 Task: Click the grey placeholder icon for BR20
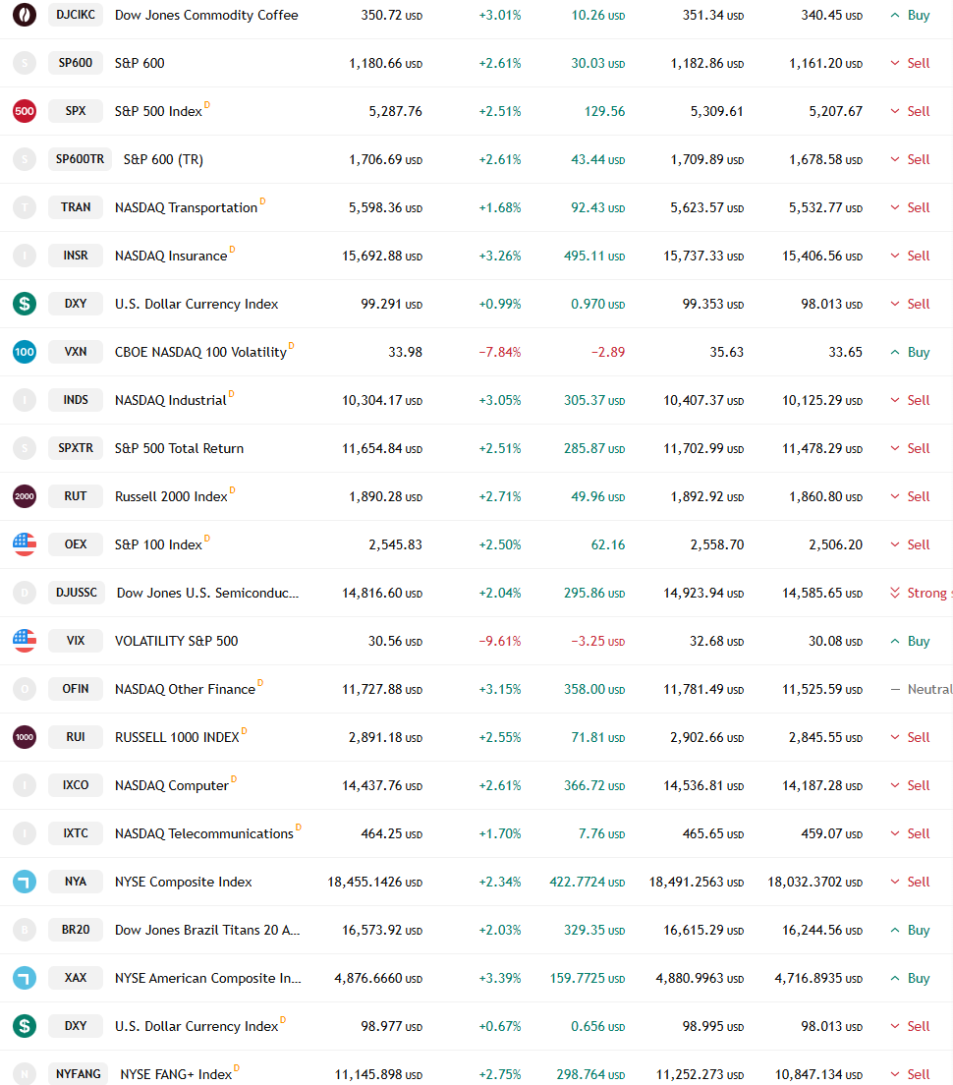[25, 930]
